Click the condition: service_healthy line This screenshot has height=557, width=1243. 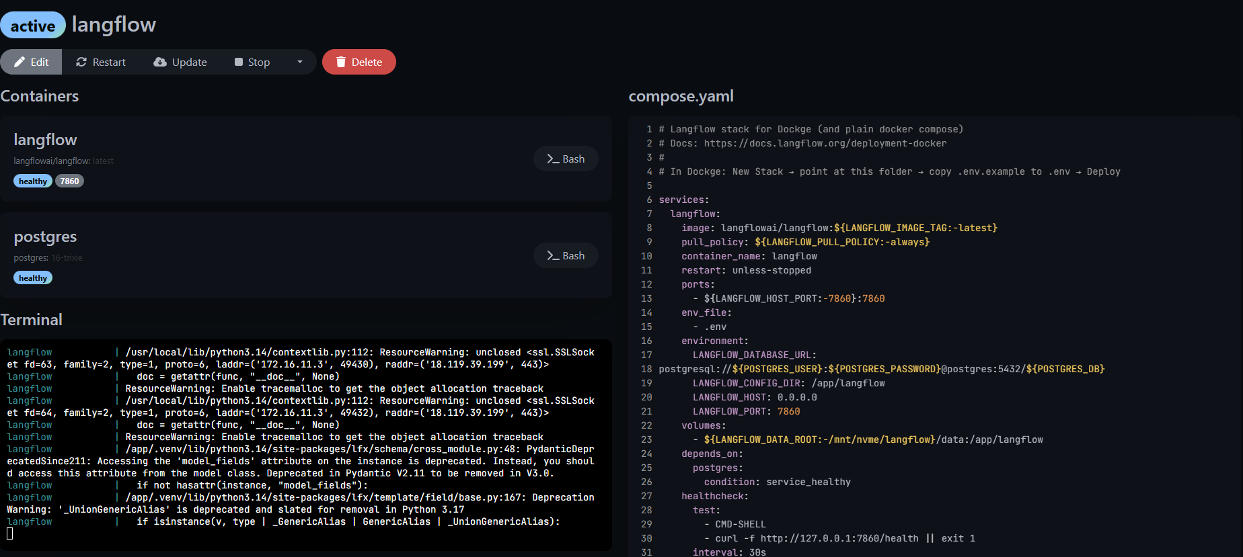[777, 482]
